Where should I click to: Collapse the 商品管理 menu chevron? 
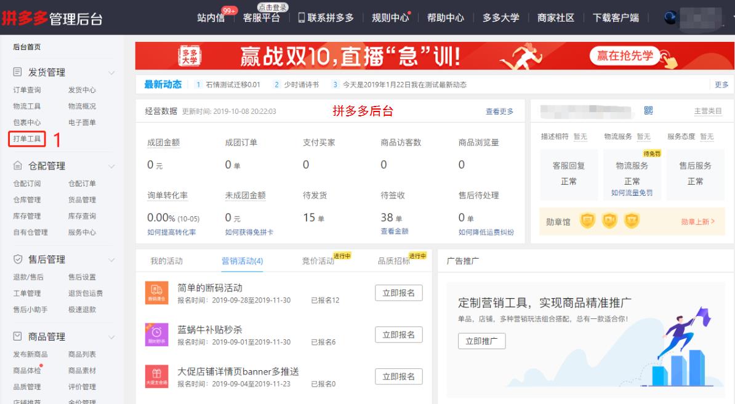click(111, 337)
